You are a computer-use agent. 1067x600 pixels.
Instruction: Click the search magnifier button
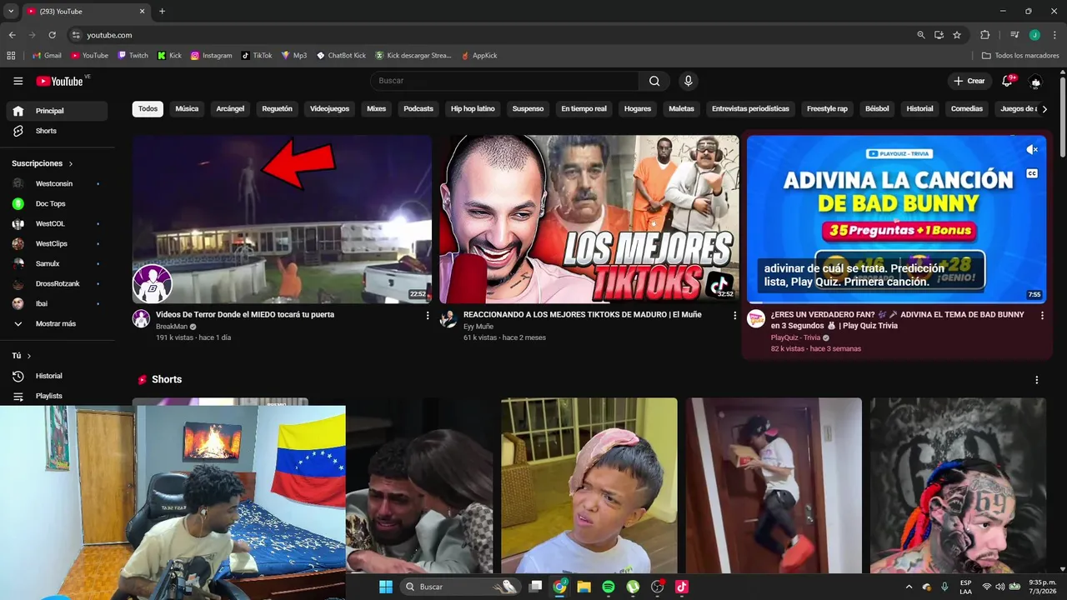pos(654,81)
